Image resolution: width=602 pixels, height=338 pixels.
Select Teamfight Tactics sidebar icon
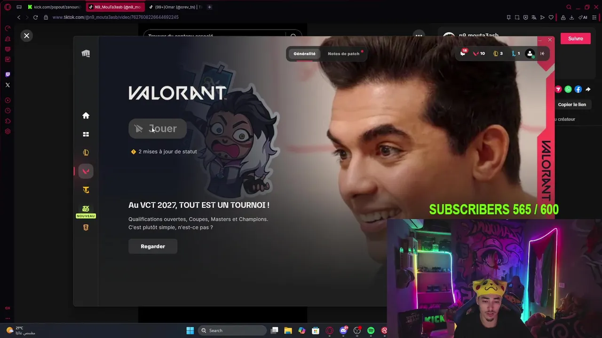(86, 190)
